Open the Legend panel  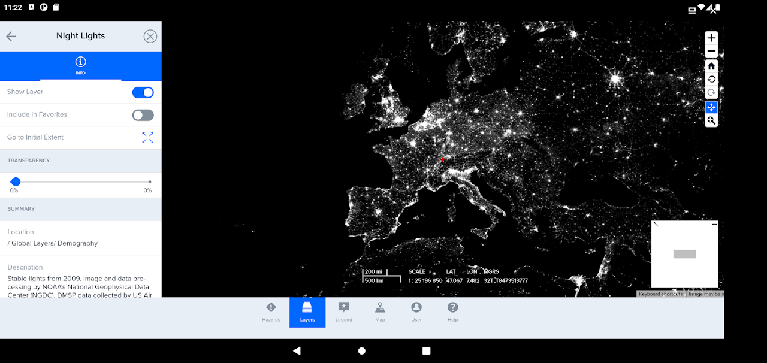[x=343, y=312]
